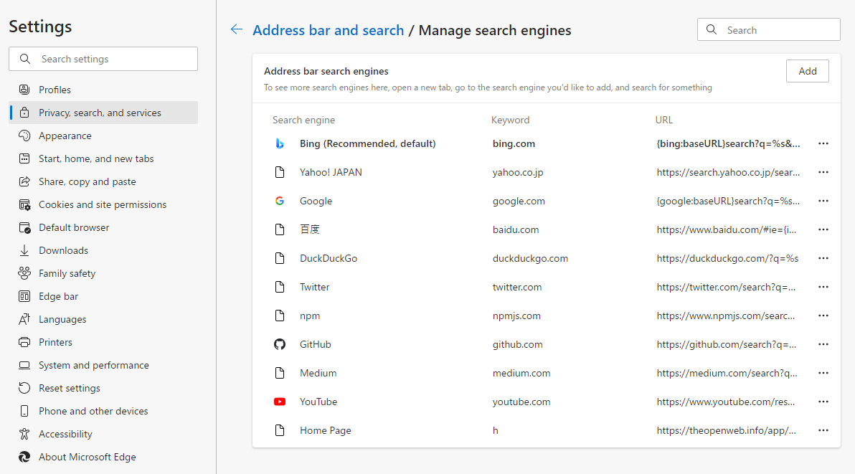The width and height of the screenshot is (855, 474).
Task: Open more actions for Yahoo! JAPAN
Action: 823,172
